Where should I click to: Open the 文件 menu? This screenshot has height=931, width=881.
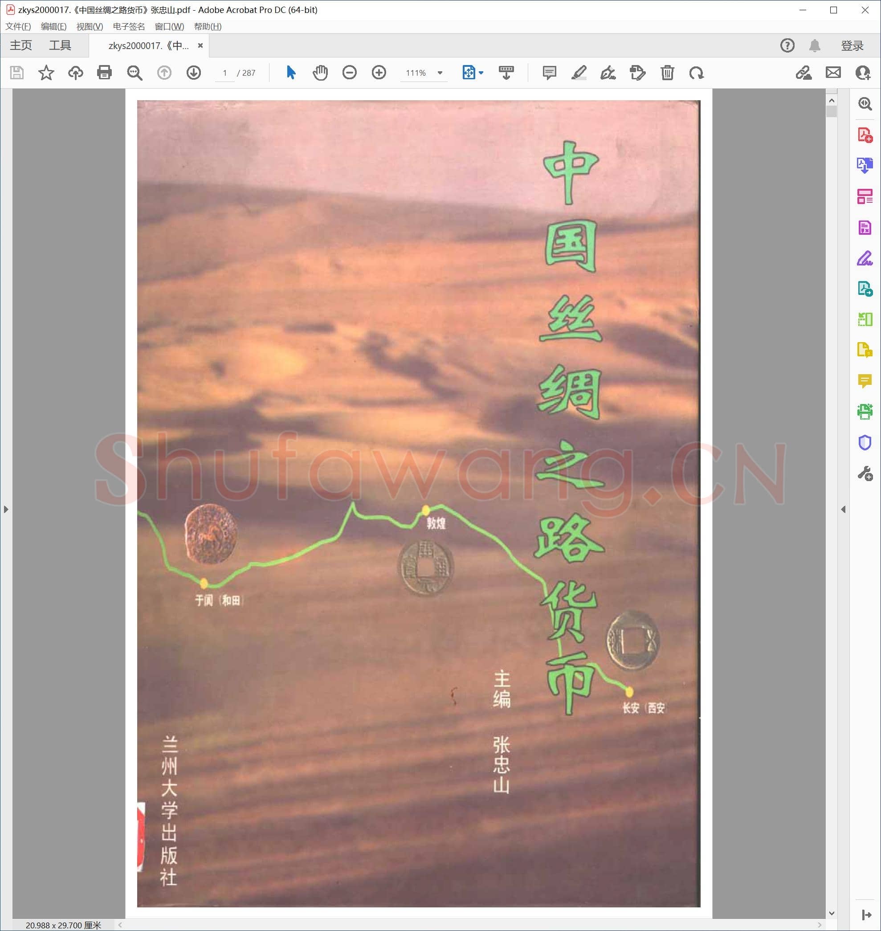point(18,26)
